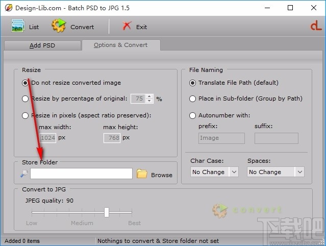Open the dL logo at toolbar right
The width and height of the screenshot is (326, 246).
[316, 26]
